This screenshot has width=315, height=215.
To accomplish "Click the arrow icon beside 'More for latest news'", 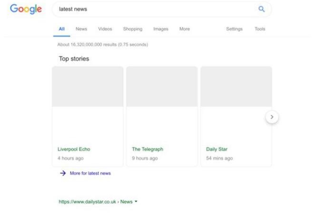I will 63,173.
